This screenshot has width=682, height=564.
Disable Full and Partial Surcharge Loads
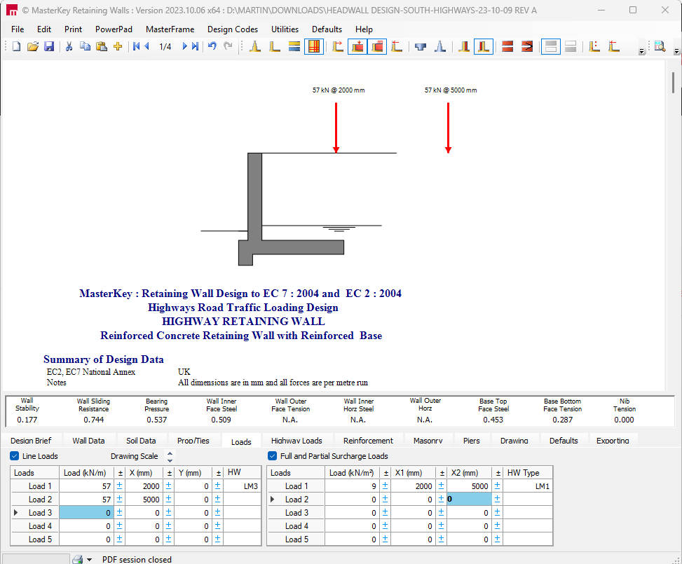coord(272,456)
